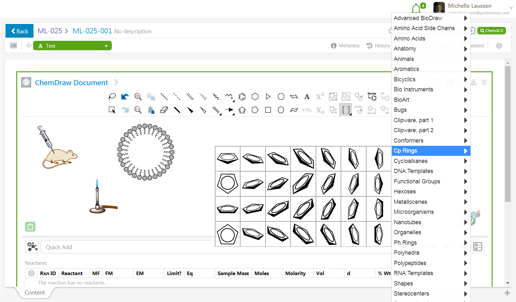Select the Brackets tool

(x=346, y=110)
